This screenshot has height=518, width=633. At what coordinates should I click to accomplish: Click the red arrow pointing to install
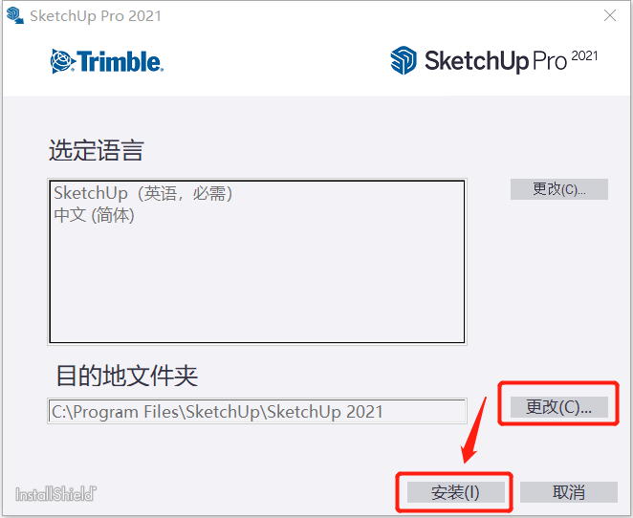point(474,430)
